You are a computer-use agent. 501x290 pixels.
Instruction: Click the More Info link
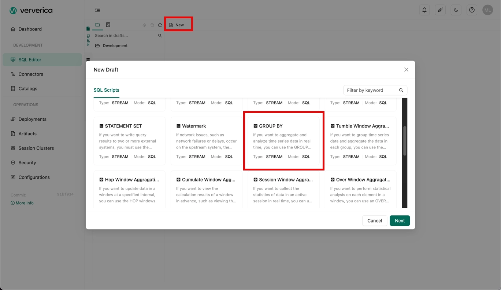(22, 203)
